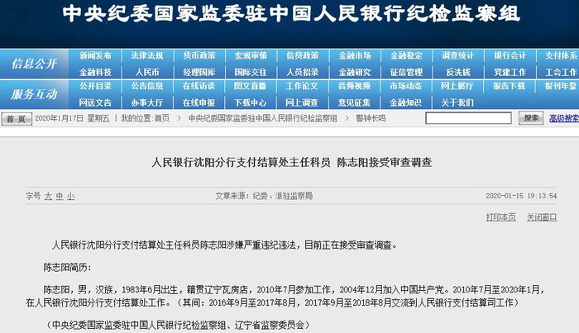Screen dimensions: 579x333
Task: Click the 关闭窗口 close window link
Action: tap(542, 217)
